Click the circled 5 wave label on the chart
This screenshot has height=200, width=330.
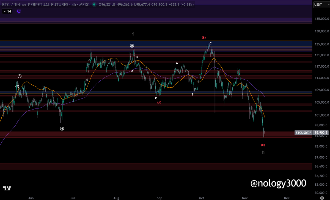pyautogui.click(x=132, y=46)
